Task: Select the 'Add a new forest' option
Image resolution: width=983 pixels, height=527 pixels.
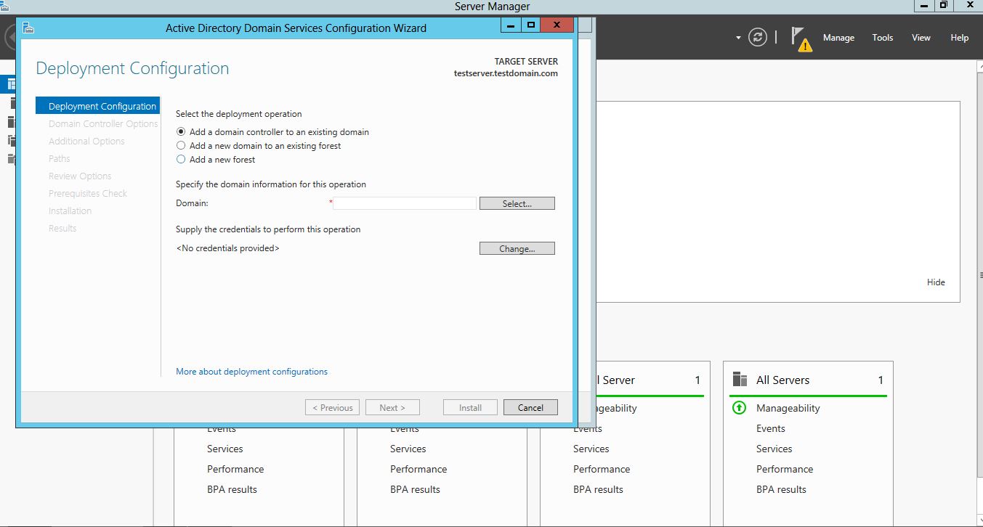Action: [182, 160]
